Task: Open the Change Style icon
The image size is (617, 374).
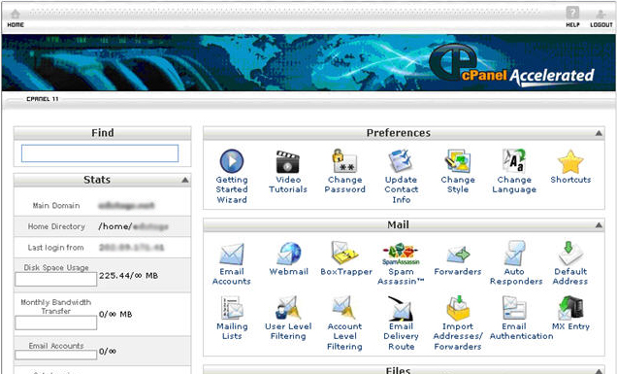Action: point(457,161)
